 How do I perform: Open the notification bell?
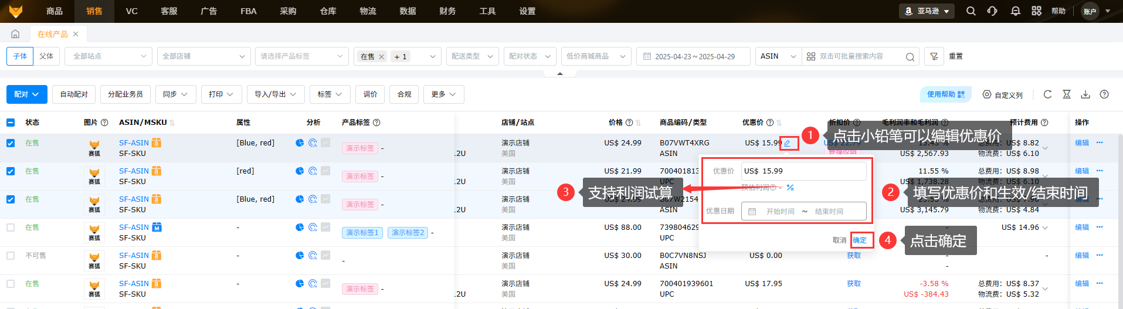[1016, 11]
